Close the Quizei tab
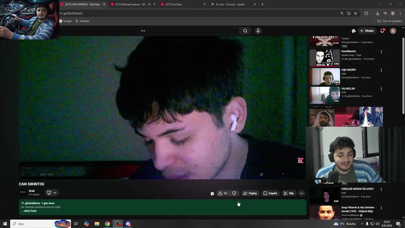The image size is (405, 228). click(255, 4)
